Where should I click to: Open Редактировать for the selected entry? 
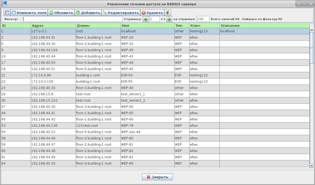[x=121, y=13]
